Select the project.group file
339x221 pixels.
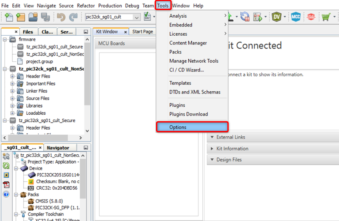pyautogui.click(x=39, y=61)
